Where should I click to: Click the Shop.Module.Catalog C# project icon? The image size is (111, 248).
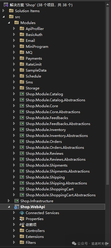[x=22, y=94]
